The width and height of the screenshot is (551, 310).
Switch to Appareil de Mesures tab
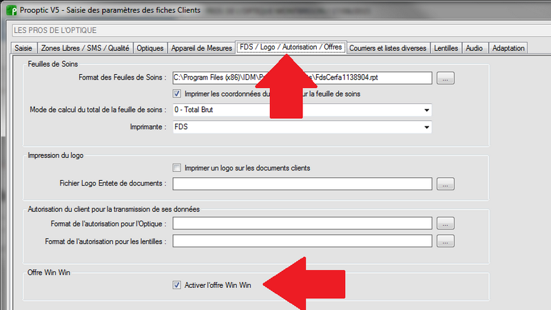tap(202, 48)
